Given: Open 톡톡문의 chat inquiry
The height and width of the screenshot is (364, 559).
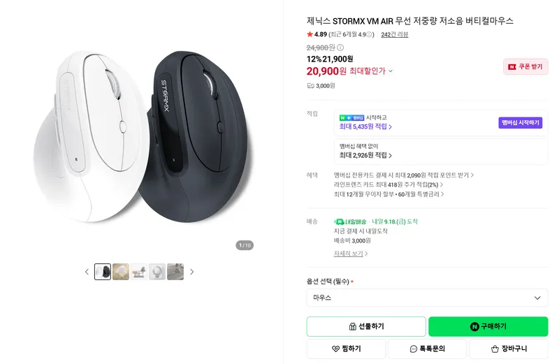Looking at the screenshot, I should click(428, 349).
